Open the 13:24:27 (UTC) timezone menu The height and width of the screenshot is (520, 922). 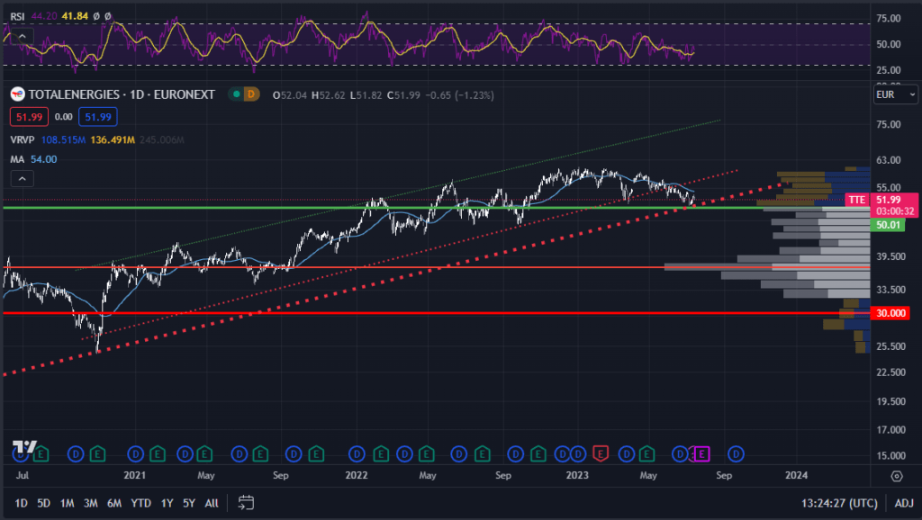[x=839, y=503]
